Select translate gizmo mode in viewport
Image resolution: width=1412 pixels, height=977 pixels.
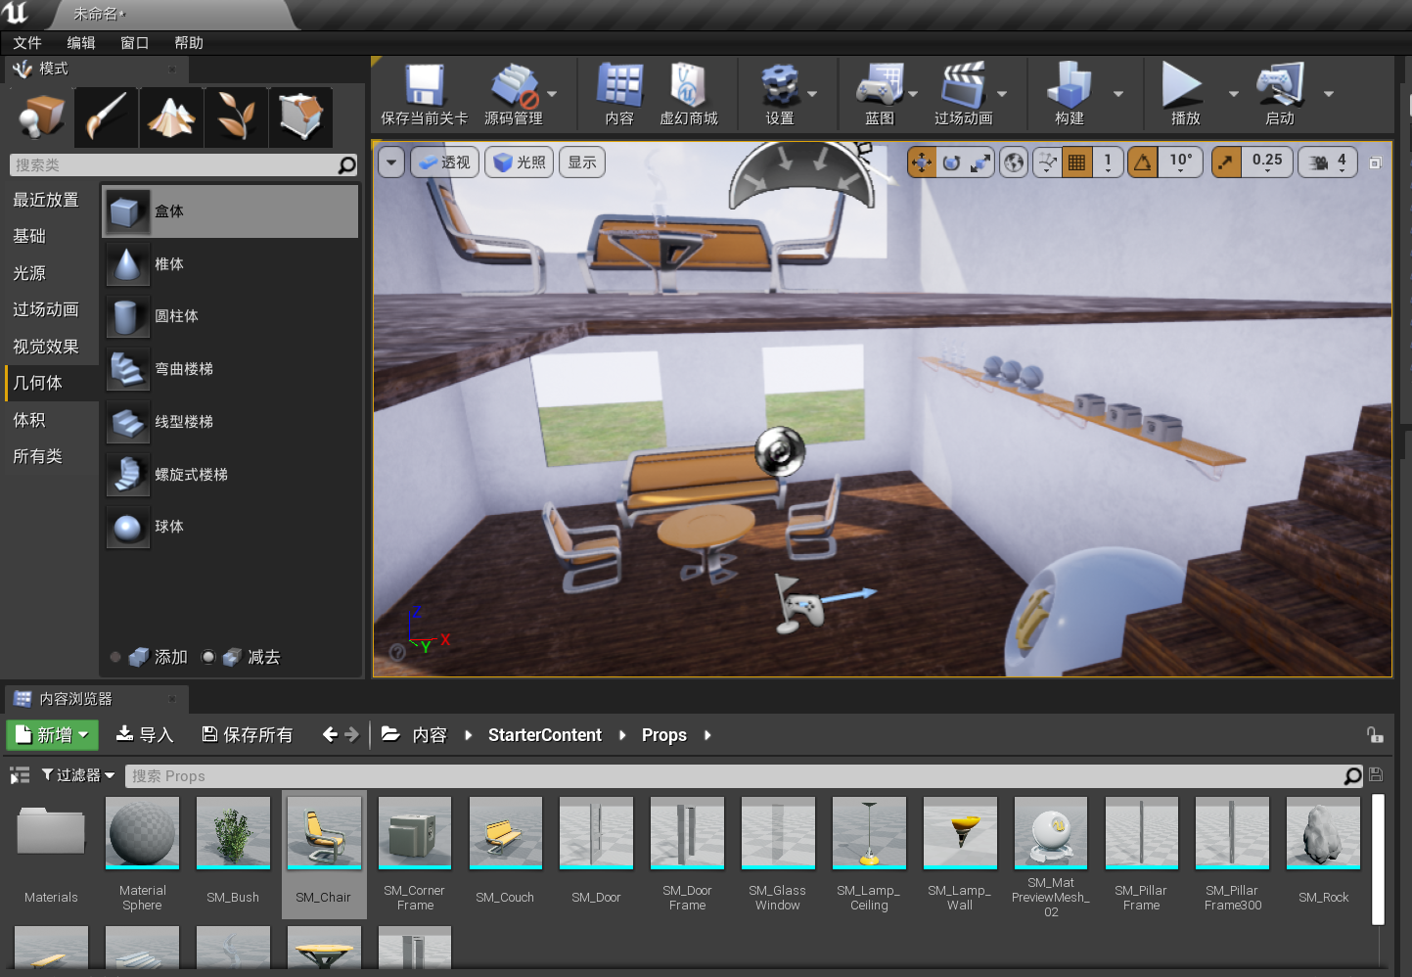(x=922, y=163)
